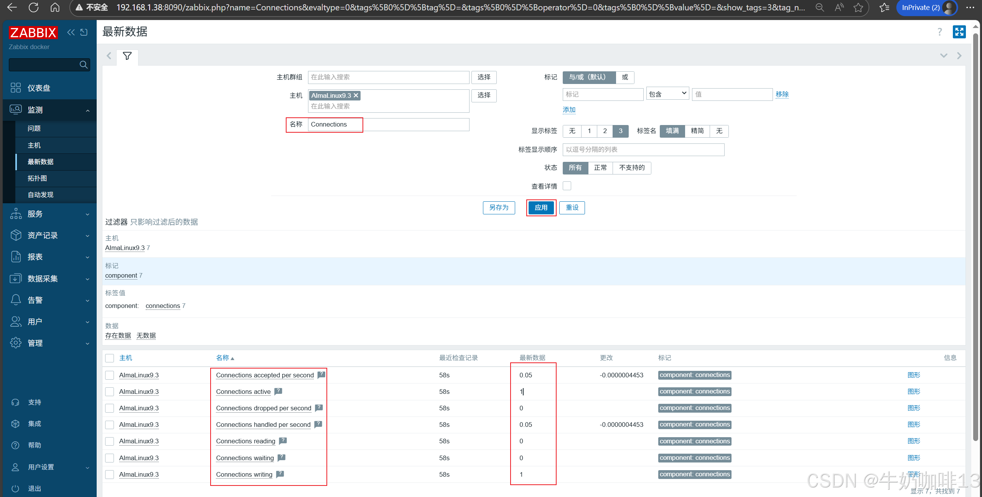Click the sidebar search magnifier icon

point(83,65)
